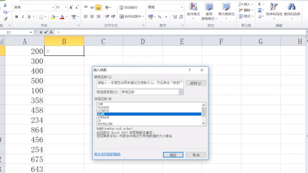Open 格式 format cells menu
Viewport: 308px width, 173px height.
(246, 16)
